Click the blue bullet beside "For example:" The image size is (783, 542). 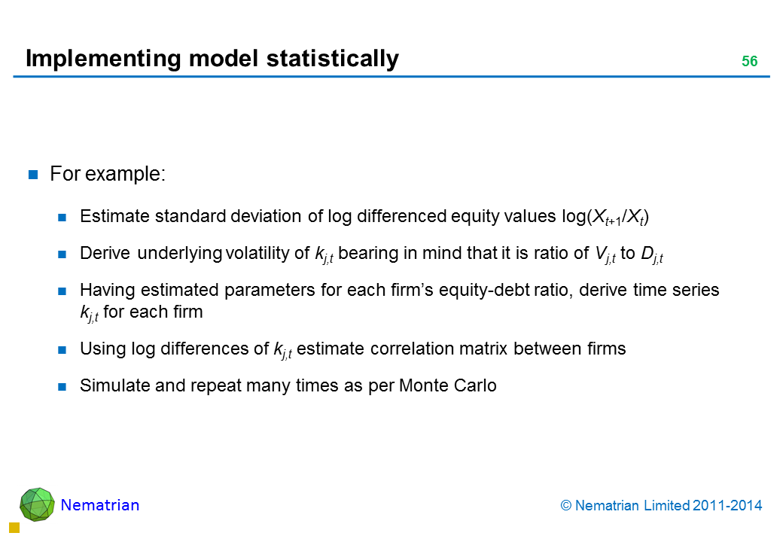(x=34, y=175)
